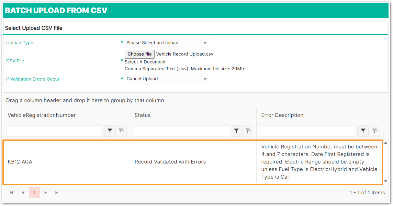Clear the VehicleRegistrationNumber column filter

pos(121,131)
